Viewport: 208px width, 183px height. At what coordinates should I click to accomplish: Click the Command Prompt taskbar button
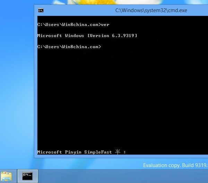pos(28,176)
